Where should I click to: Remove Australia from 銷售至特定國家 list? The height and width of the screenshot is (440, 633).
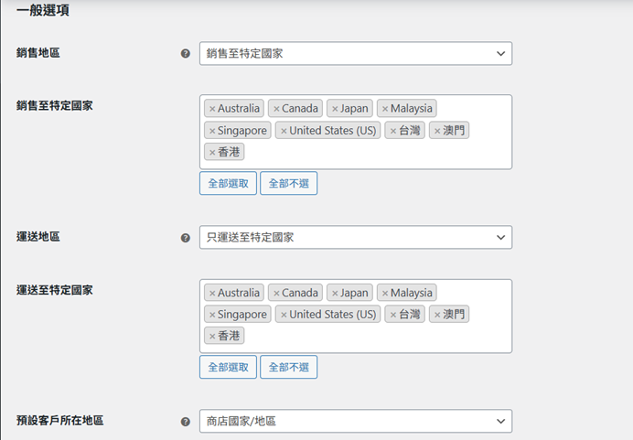pyautogui.click(x=212, y=109)
